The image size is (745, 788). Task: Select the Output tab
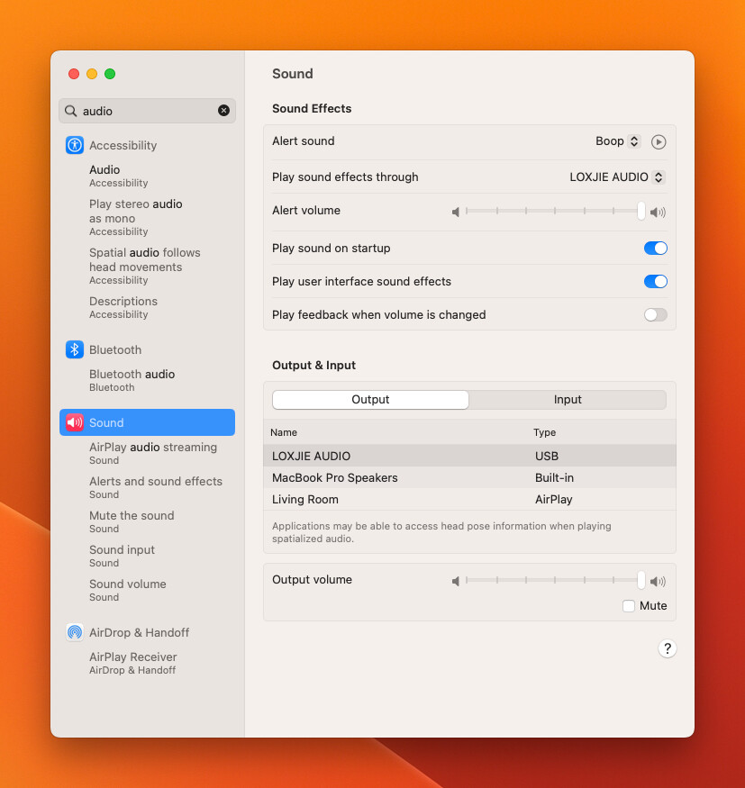pos(370,400)
